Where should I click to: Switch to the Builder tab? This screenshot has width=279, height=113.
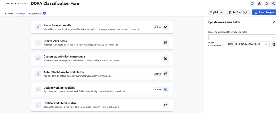(x=9, y=13)
